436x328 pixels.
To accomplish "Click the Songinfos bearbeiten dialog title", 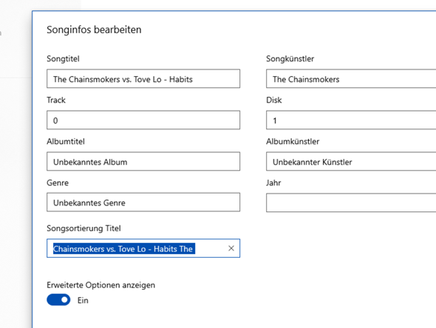I will (94, 30).
